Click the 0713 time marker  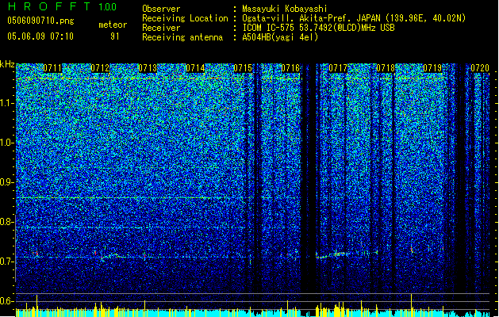pyautogui.click(x=148, y=68)
